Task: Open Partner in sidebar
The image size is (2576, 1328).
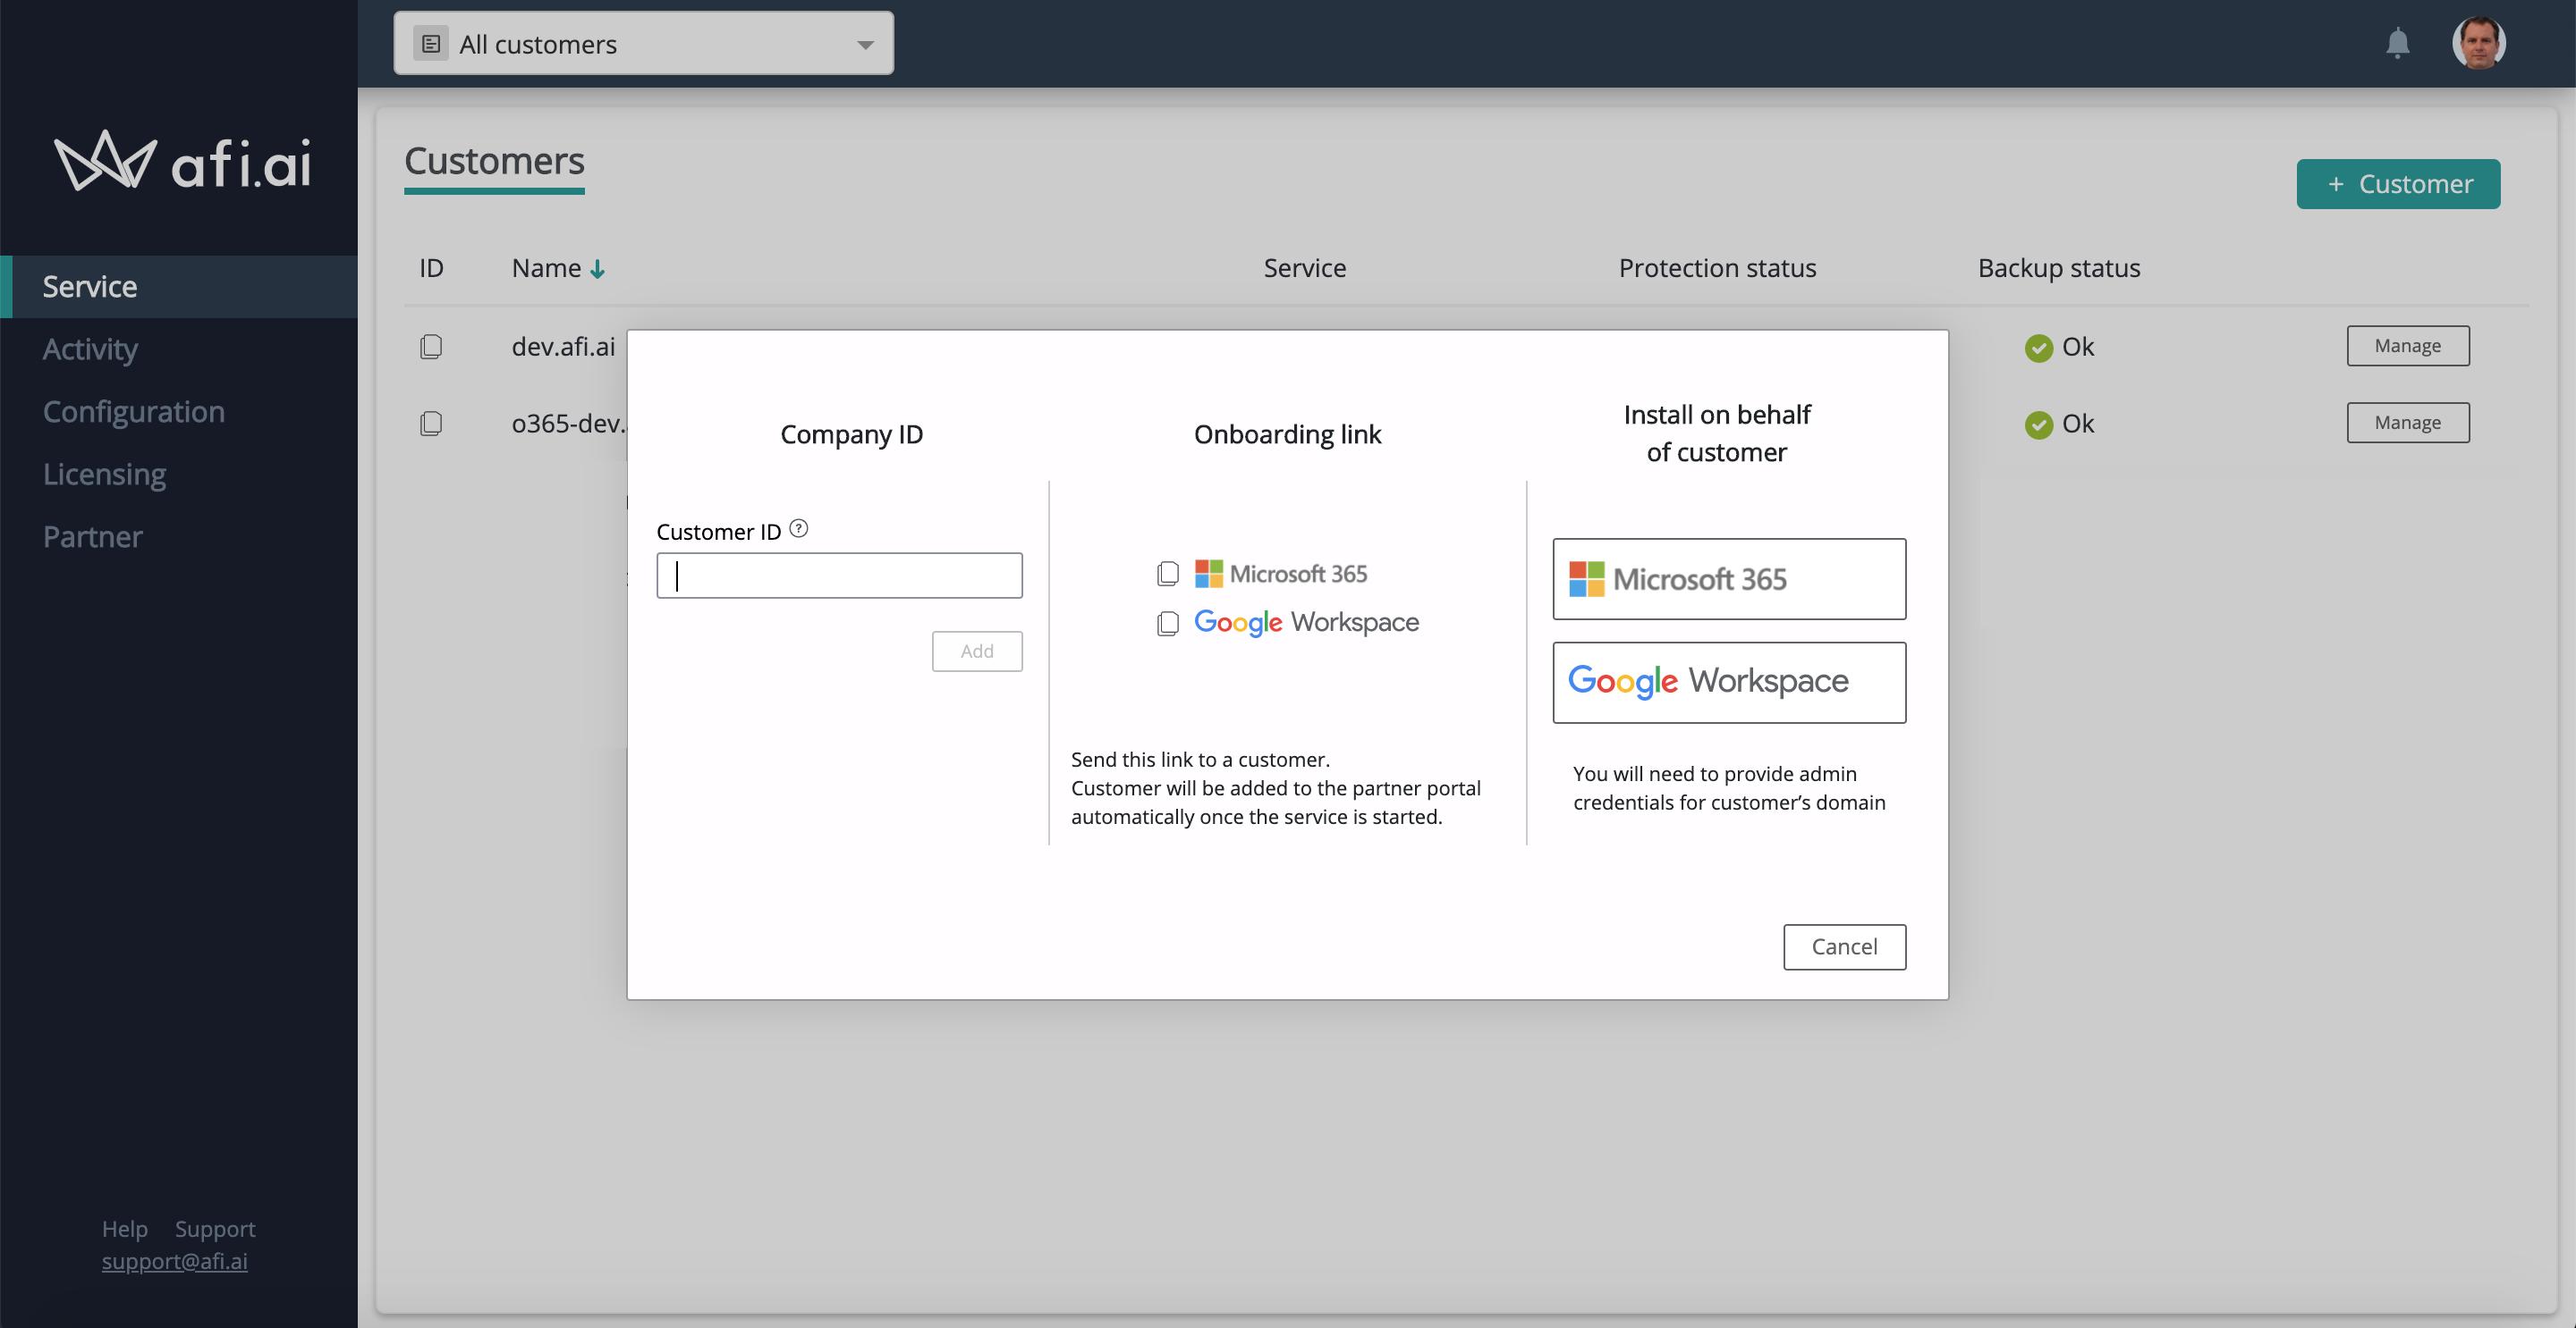Action: click(x=93, y=538)
